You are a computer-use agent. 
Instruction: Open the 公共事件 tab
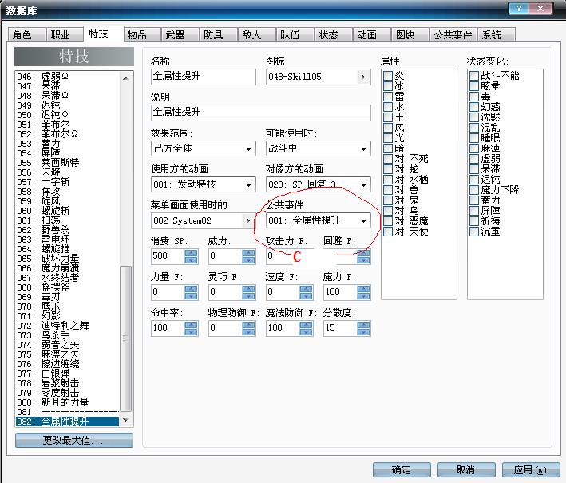(x=453, y=34)
